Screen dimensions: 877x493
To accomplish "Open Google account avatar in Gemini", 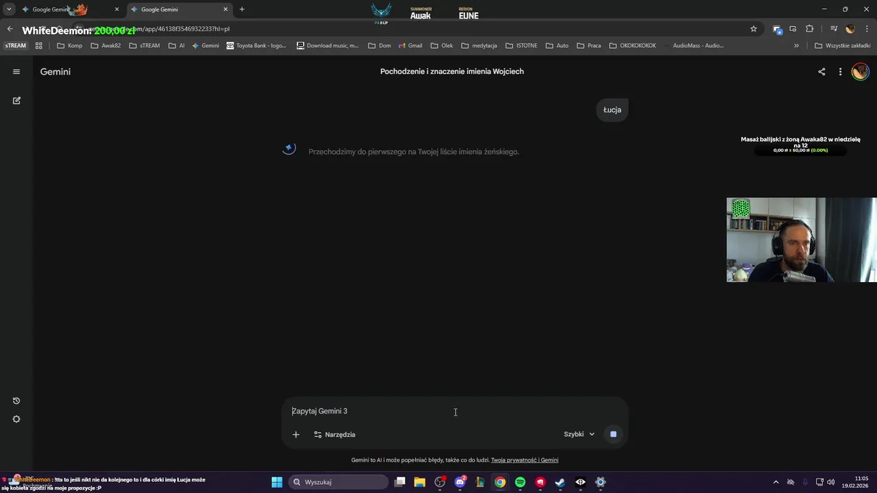I will pyautogui.click(x=860, y=71).
